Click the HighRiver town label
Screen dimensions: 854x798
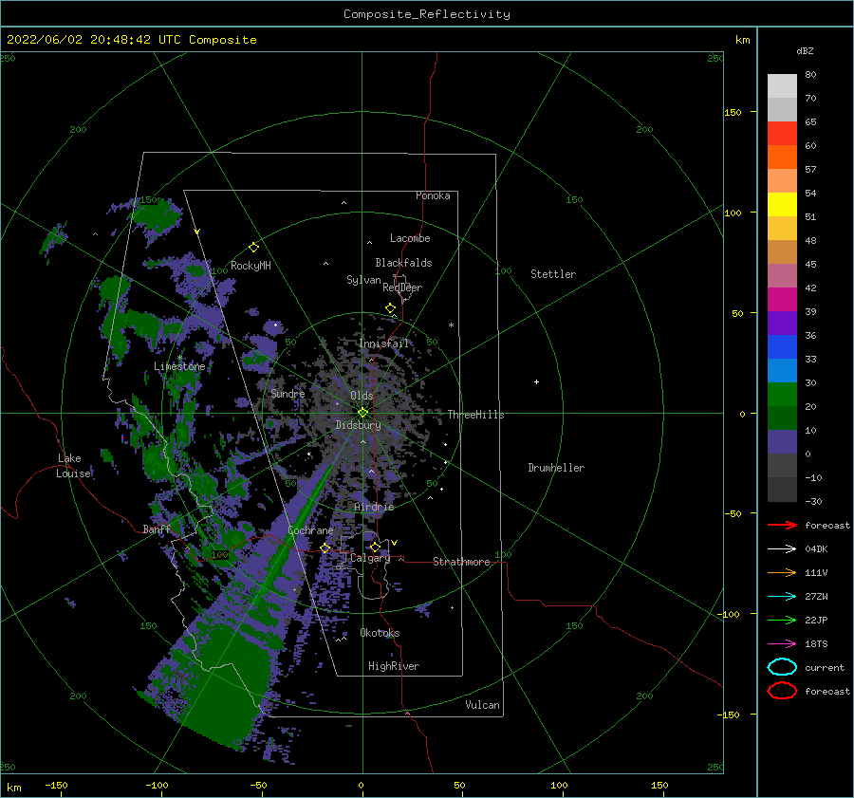click(x=394, y=666)
